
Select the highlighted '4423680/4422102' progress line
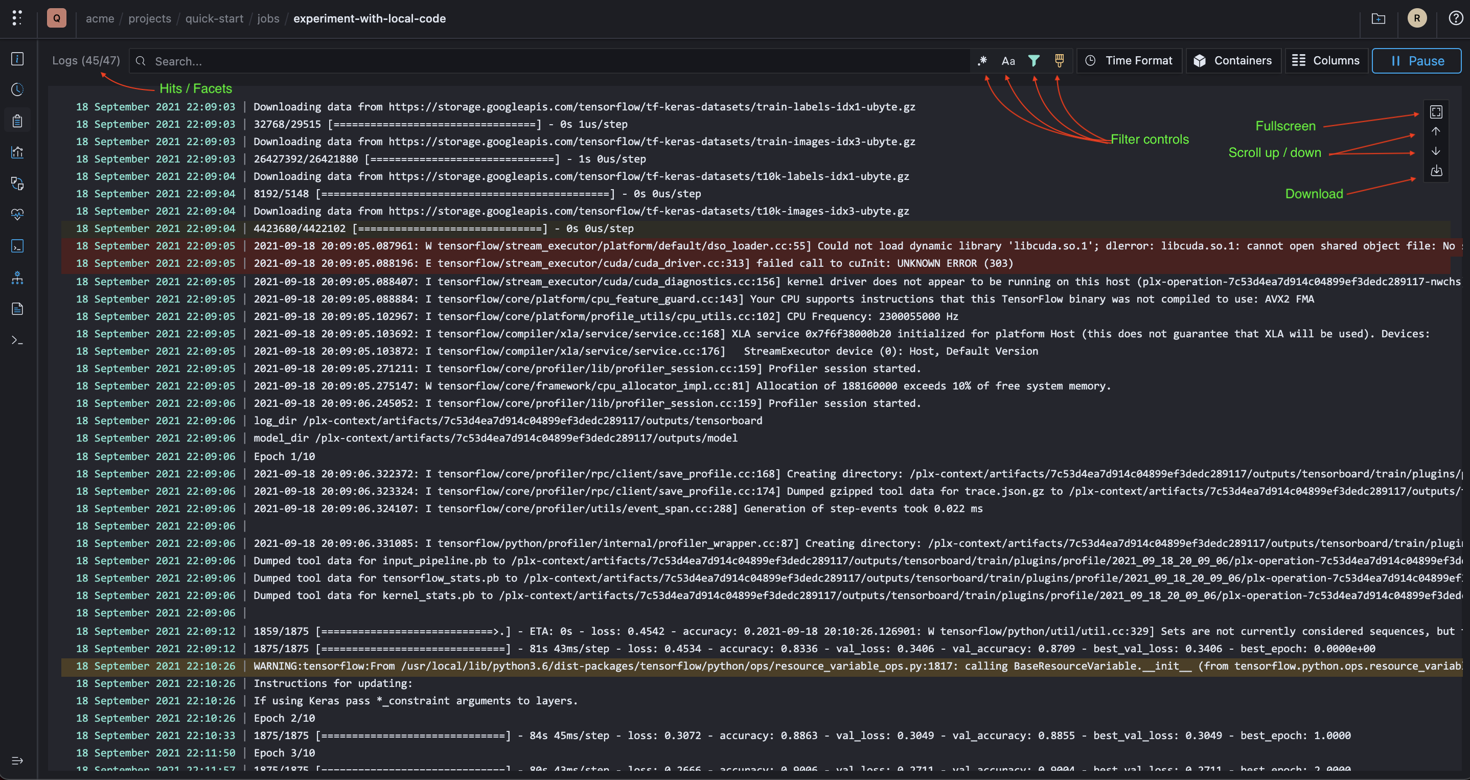[756, 228]
